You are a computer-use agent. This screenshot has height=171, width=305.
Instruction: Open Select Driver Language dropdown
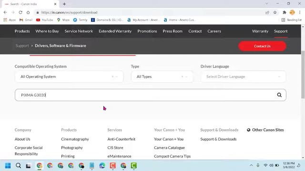click(244, 76)
